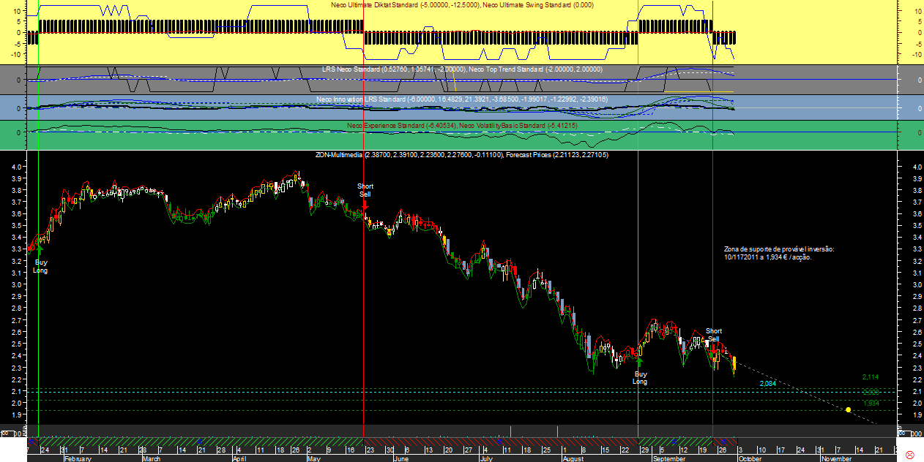924x462 pixels.
Task: Select the gray vertical line at September 26
Action: tap(712, 219)
